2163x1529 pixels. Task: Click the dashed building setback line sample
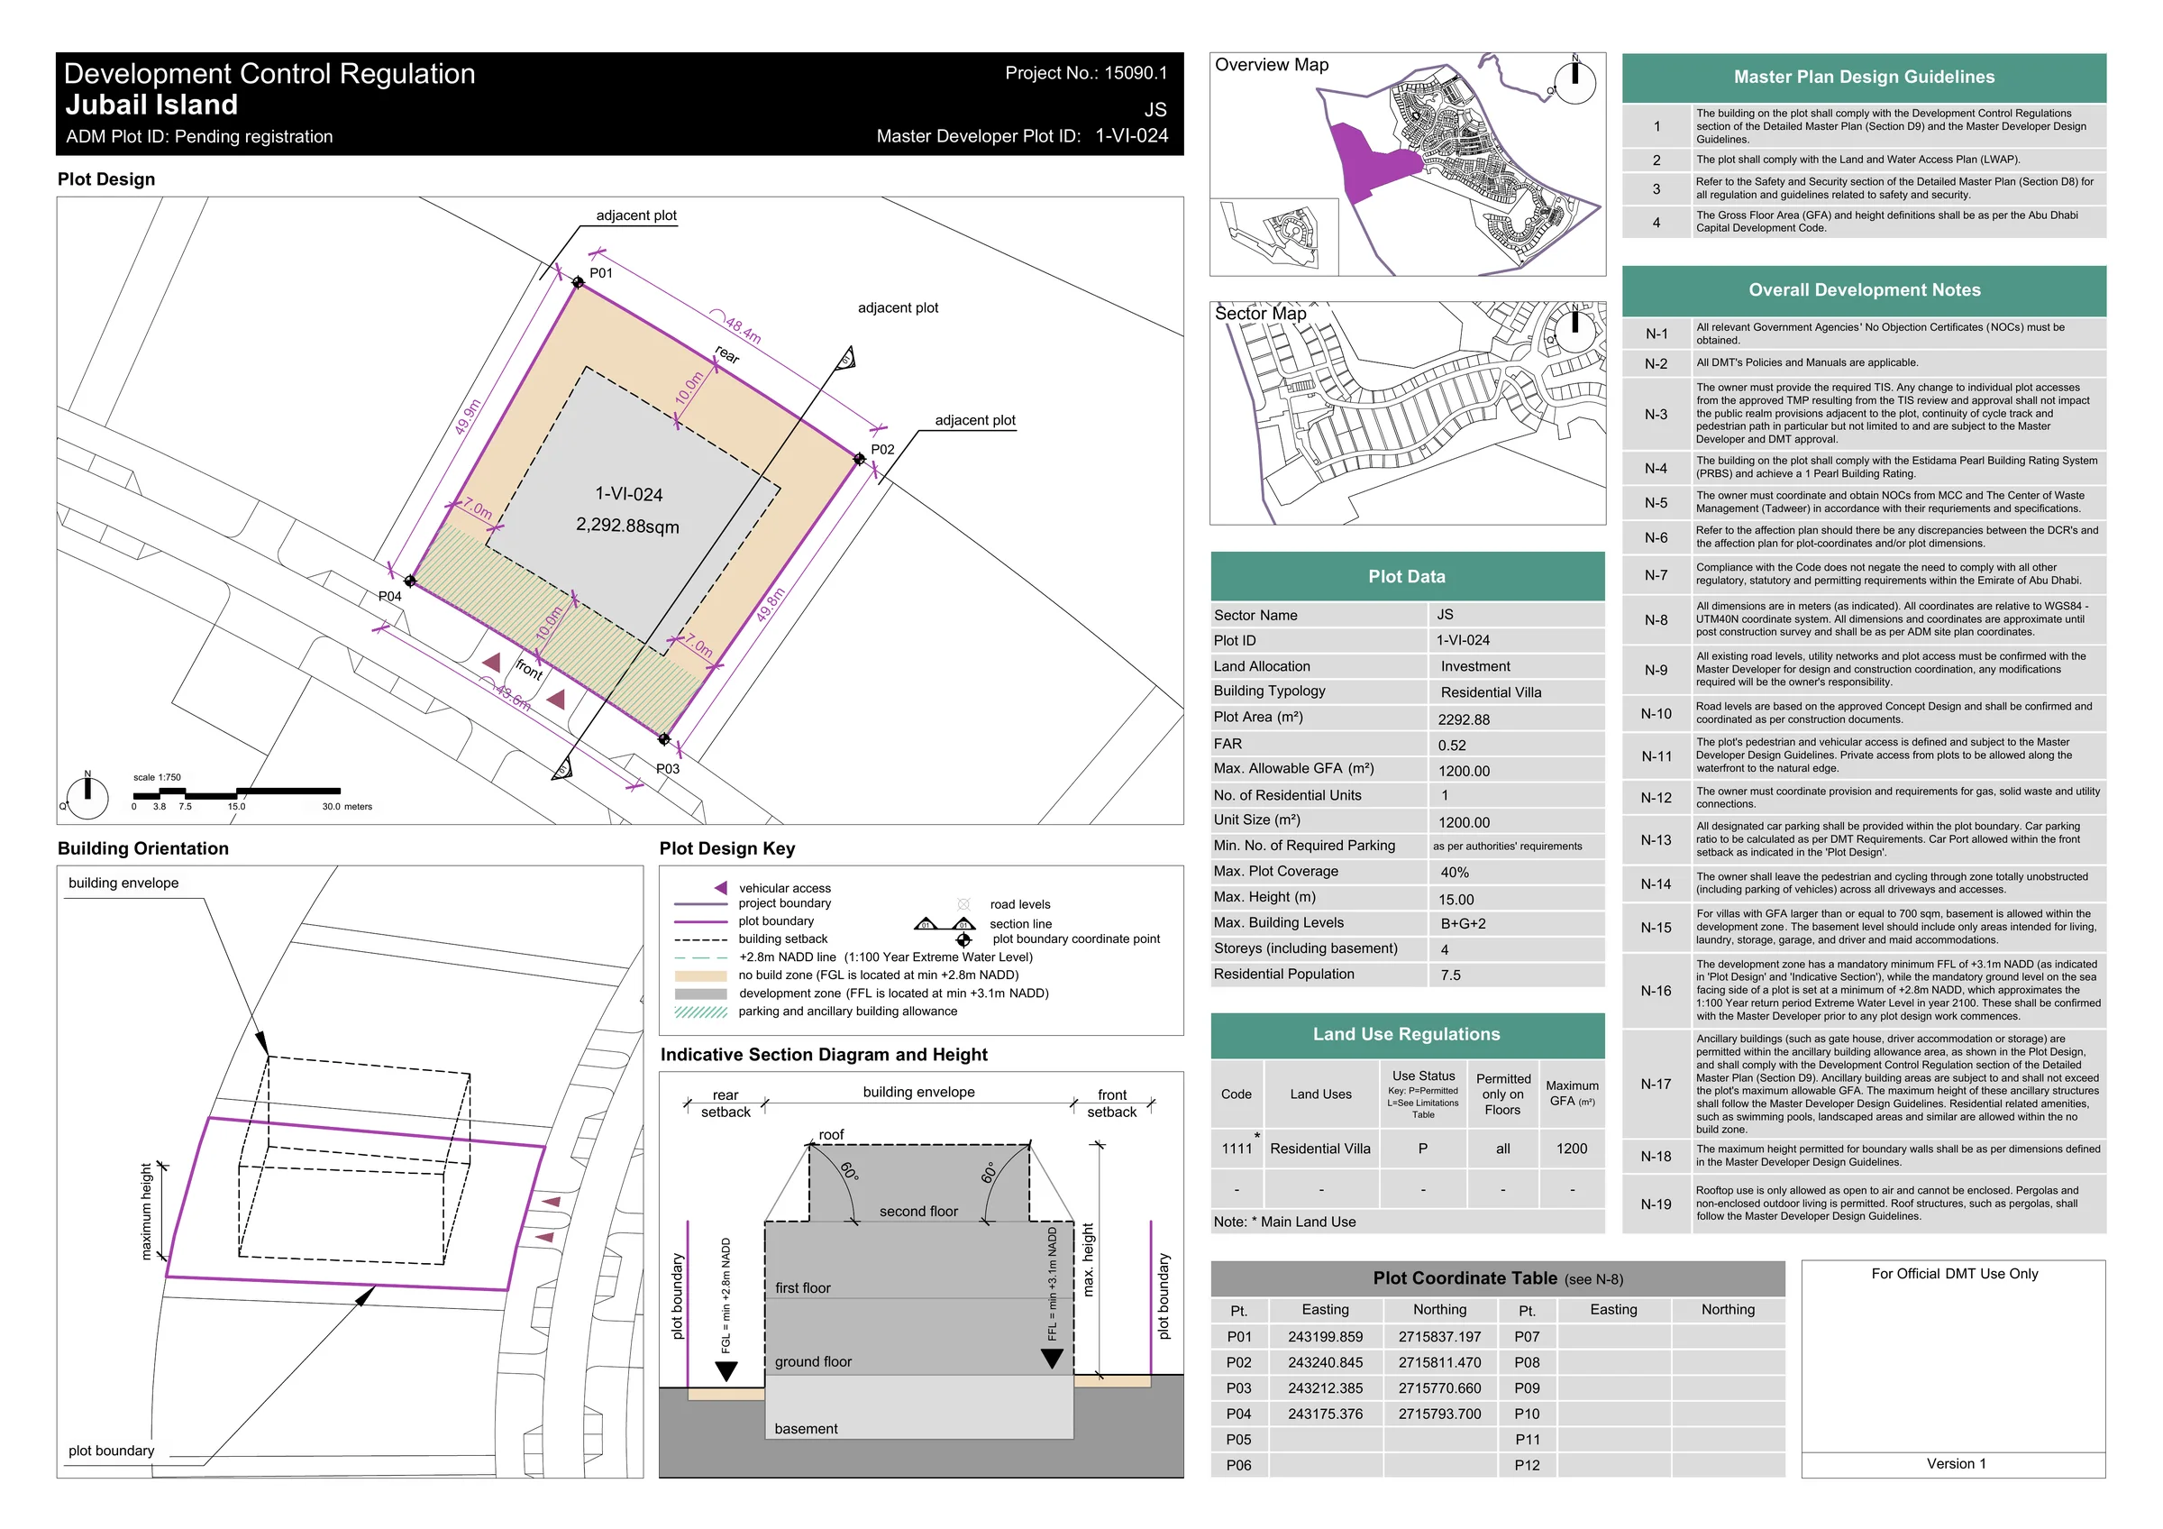pos(701,939)
